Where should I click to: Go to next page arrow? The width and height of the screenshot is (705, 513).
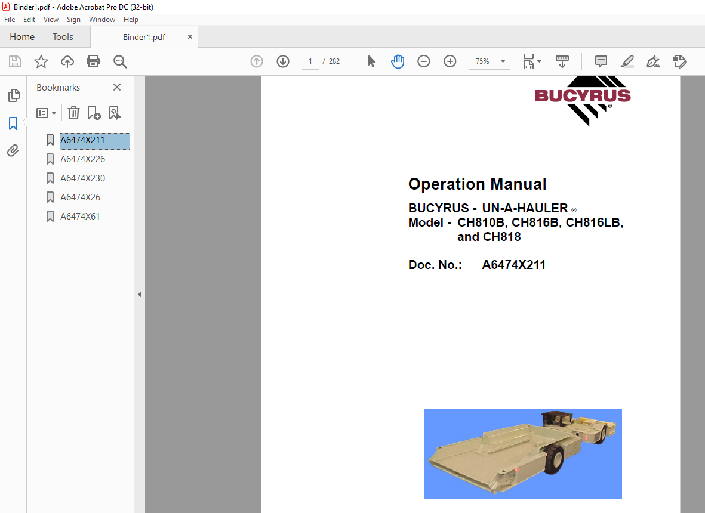point(283,61)
